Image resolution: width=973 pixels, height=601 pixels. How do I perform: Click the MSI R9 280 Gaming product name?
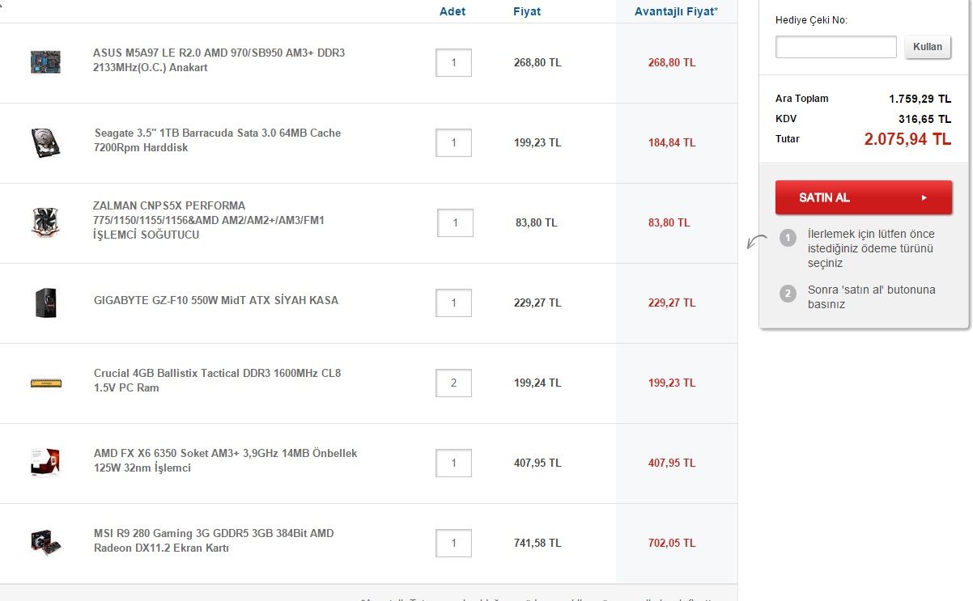coord(214,540)
